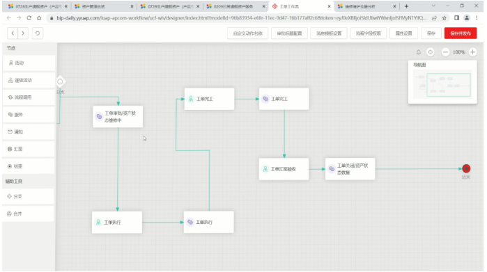This screenshot has width=487, height=272.
Task: Pick the 流程调用 node from the sidebar
Action: point(29,97)
